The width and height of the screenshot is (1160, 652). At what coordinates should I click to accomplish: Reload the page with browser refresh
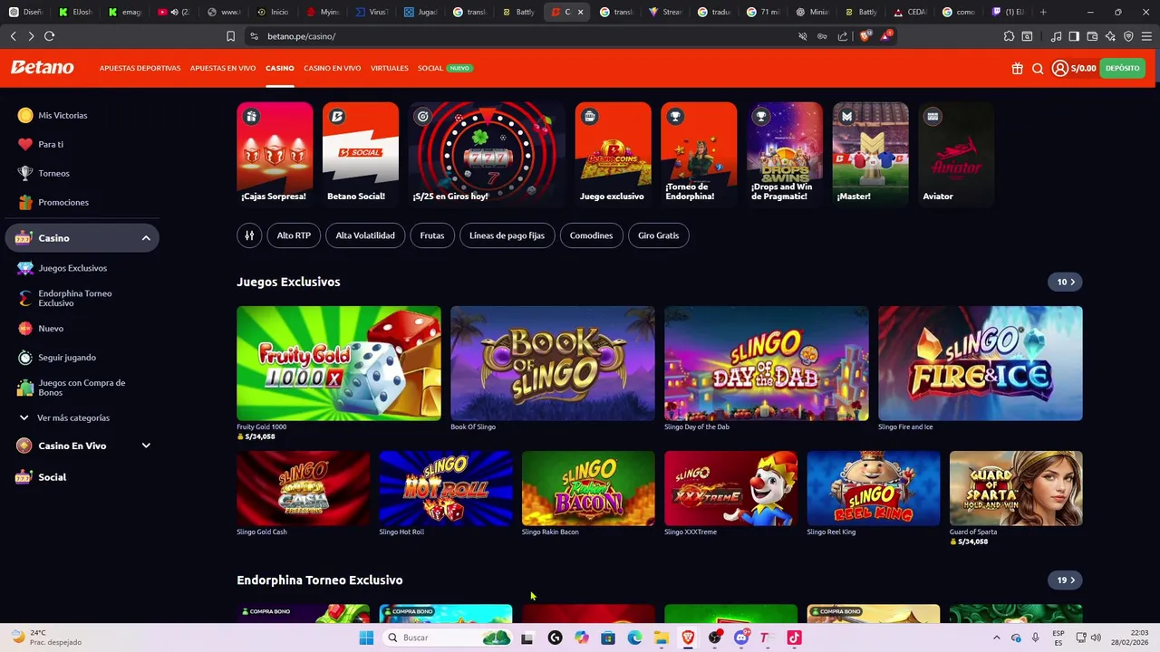49,36
